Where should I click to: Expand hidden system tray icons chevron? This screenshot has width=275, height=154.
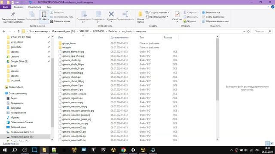point(232,150)
